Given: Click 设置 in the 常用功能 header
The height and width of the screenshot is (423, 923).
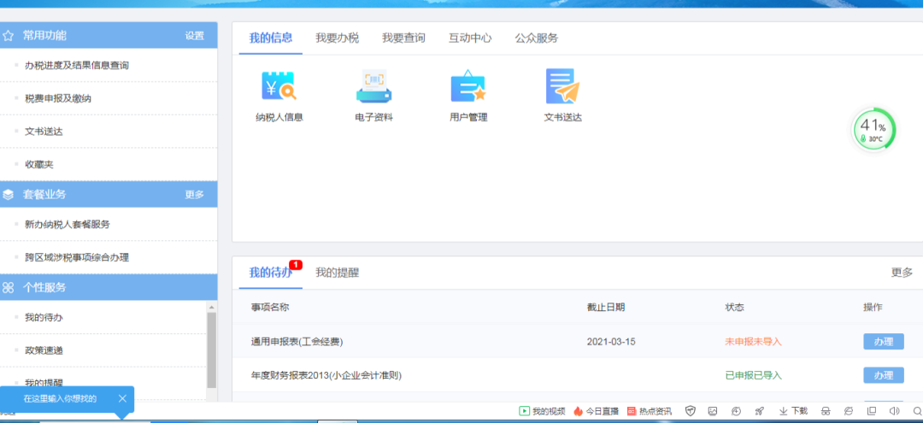Looking at the screenshot, I should pyautogui.click(x=194, y=36).
